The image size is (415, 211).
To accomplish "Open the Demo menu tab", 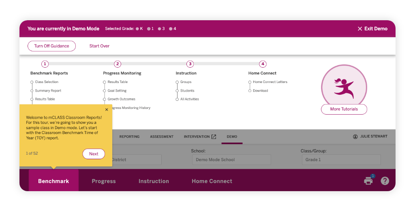I will pyautogui.click(x=232, y=137).
